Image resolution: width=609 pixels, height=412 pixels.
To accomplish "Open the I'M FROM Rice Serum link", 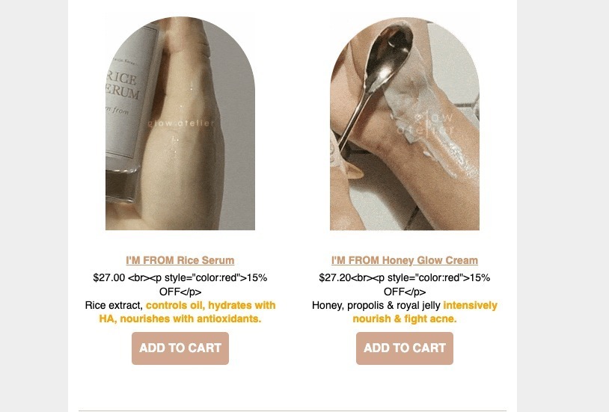I will click(180, 260).
